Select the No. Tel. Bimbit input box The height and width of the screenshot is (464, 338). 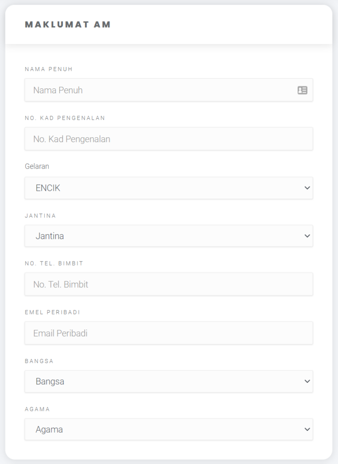169,285
